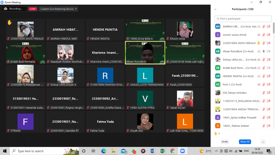Open Windows Start menu
This screenshot has height=155, width=275.
[5, 151]
